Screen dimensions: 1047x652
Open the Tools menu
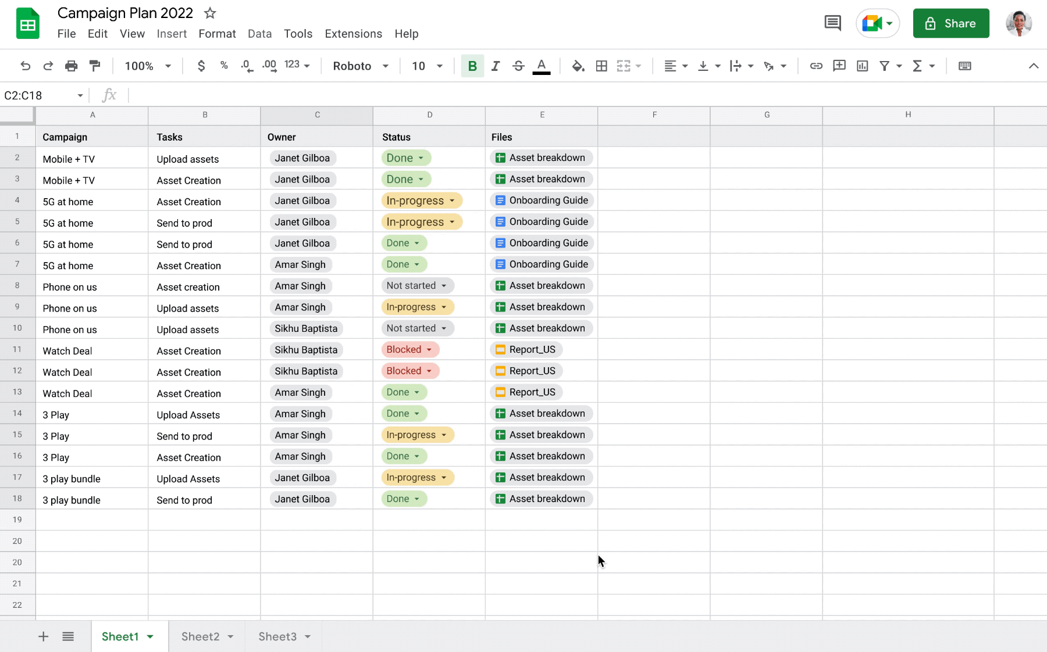298,34
